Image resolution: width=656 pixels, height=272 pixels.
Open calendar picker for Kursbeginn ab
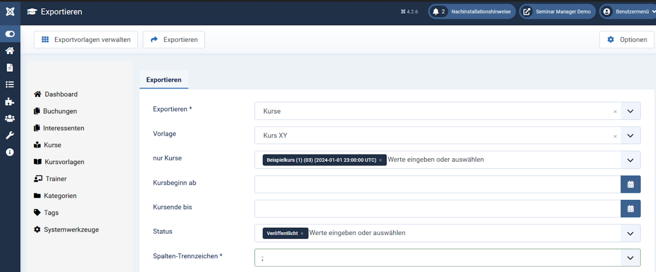630,184
